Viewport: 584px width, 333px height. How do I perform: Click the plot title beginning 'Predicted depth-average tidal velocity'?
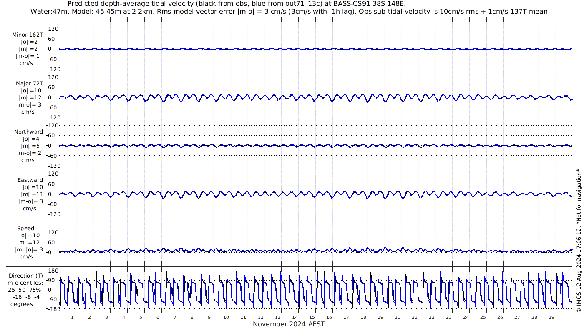point(236,4)
